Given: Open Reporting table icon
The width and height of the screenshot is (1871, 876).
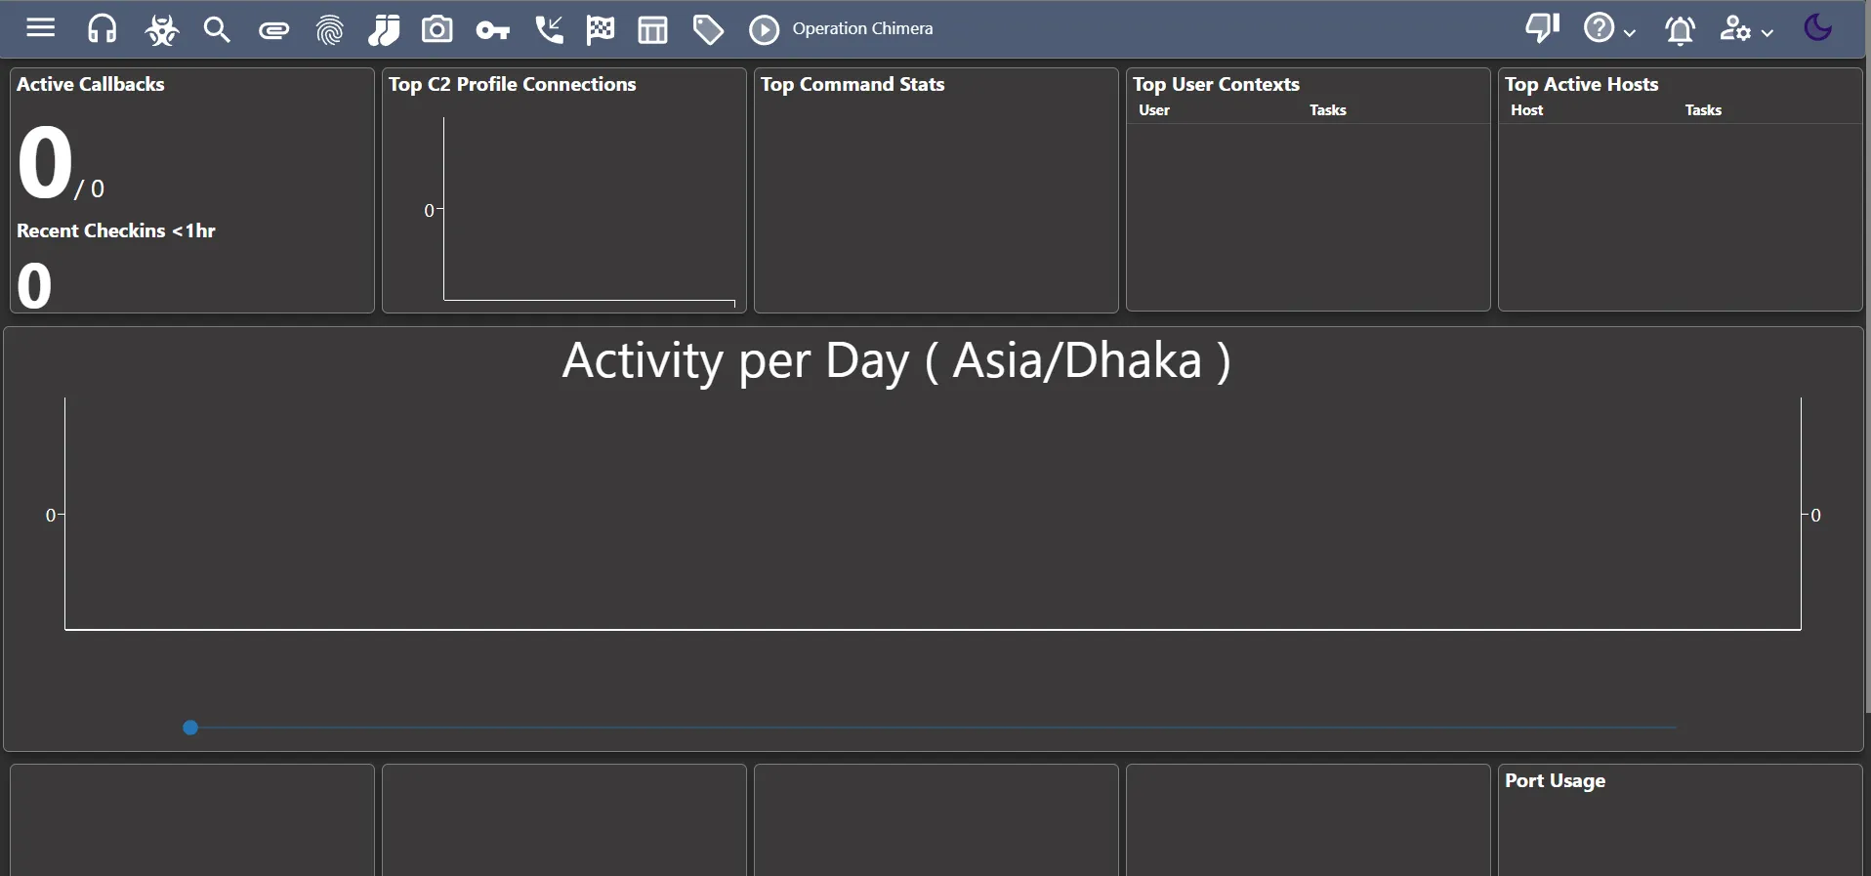Looking at the screenshot, I should (652, 29).
